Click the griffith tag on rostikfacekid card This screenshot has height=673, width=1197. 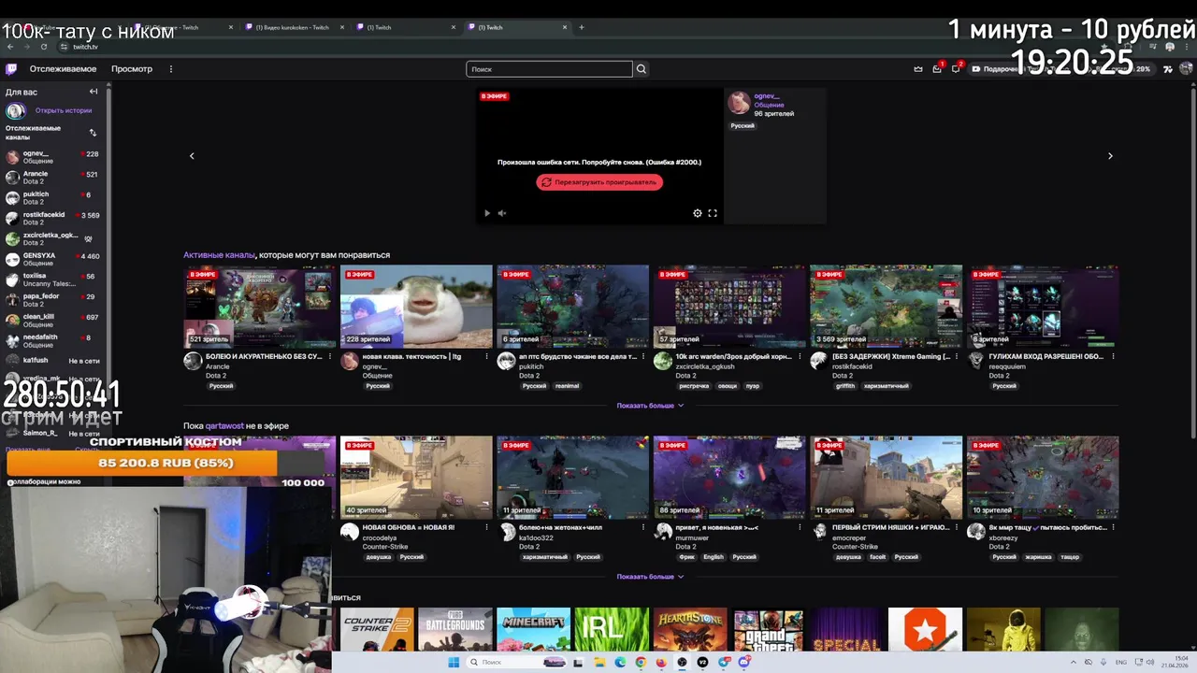(x=845, y=386)
